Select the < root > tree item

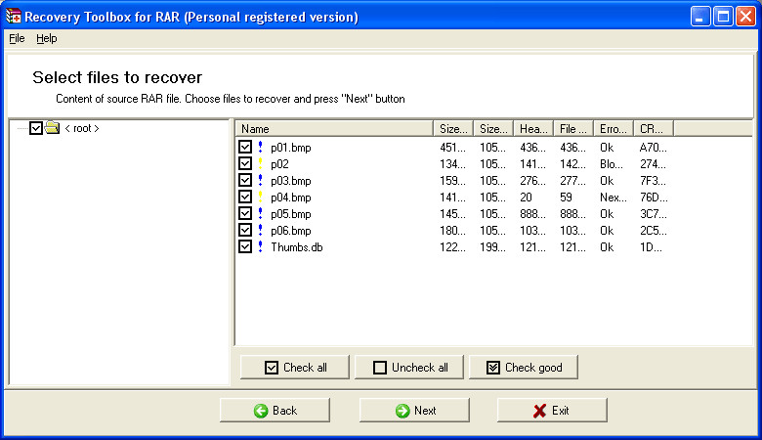[82, 128]
